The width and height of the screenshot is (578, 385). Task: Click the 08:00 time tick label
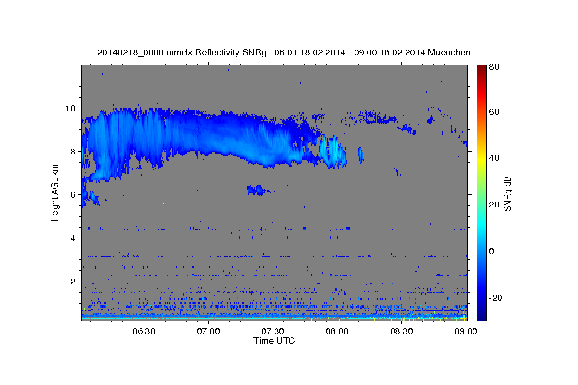[x=337, y=331]
